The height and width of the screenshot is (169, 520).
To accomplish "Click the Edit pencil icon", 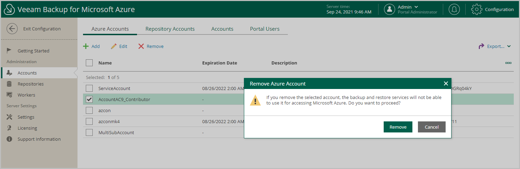I will [114, 46].
